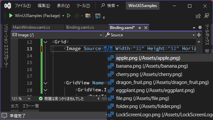This screenshot has width=213, height=120.
Task: Close the Binding.xaml tab
Action: [146, 28]
